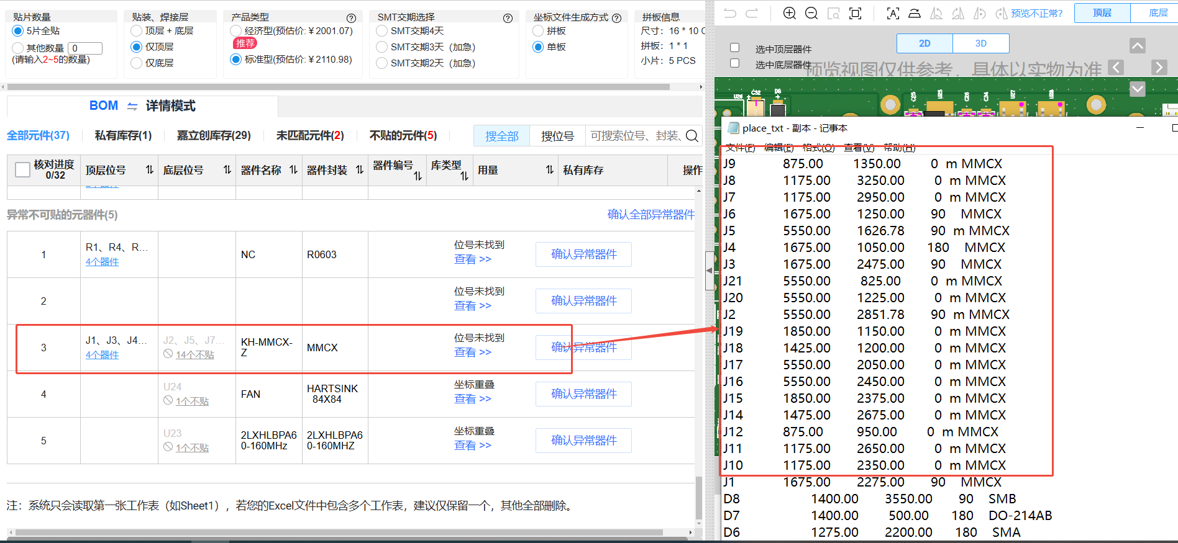Viewport: 1178px width, 543px height.
Task: Click the redo arrow in preview toolbar
Action: [x=752, y=13]
